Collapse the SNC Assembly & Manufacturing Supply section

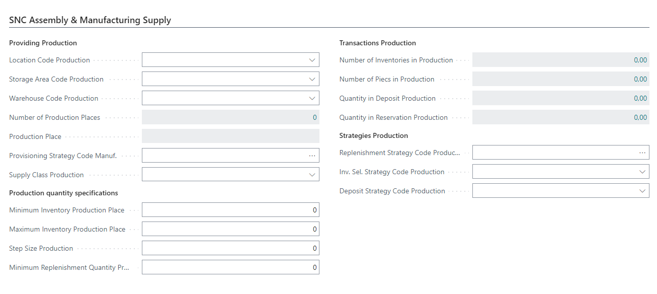pos(90,20)
